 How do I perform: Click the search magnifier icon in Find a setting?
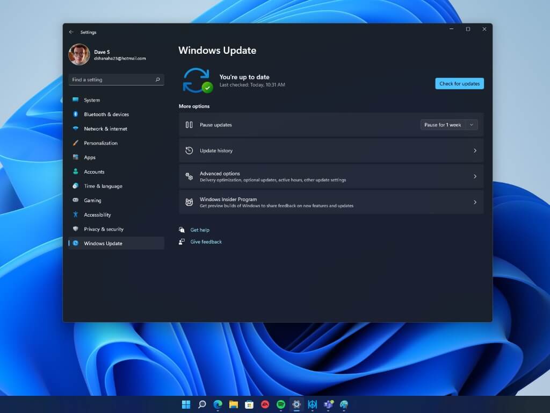157,80
